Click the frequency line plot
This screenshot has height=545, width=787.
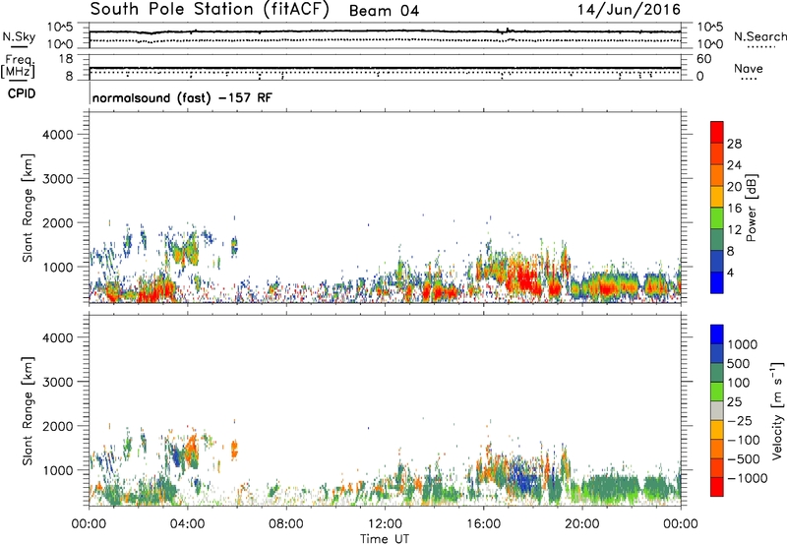pyautogui.click(x=385, y=68)
